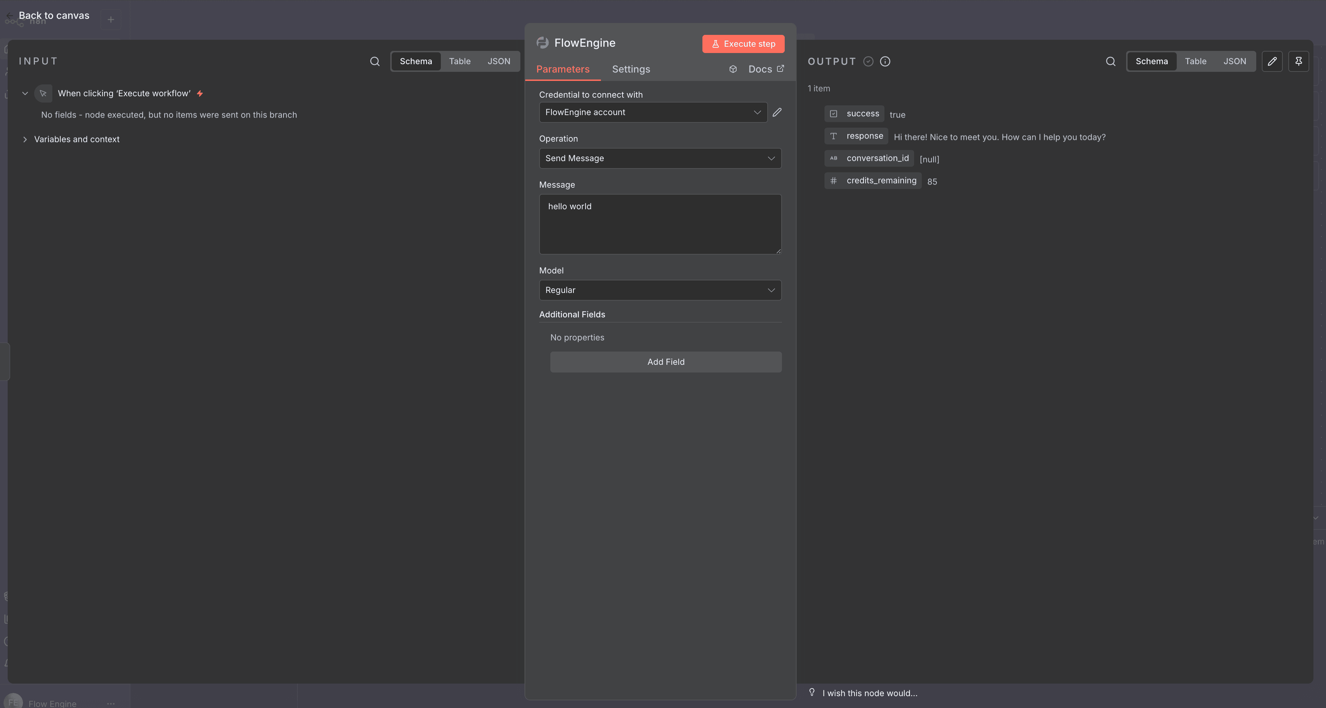Click the output info icon
This screenshot has height=708, width=1326.
click(x=886, y=61)
